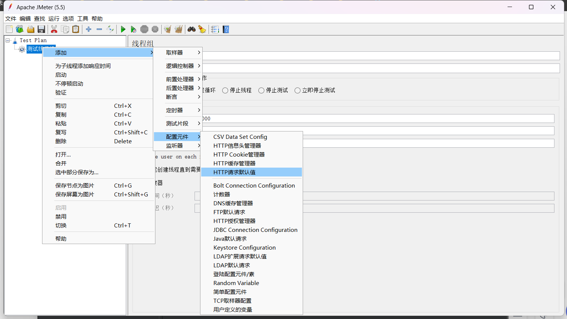Open the 文件 menu

tap(11, 19)
